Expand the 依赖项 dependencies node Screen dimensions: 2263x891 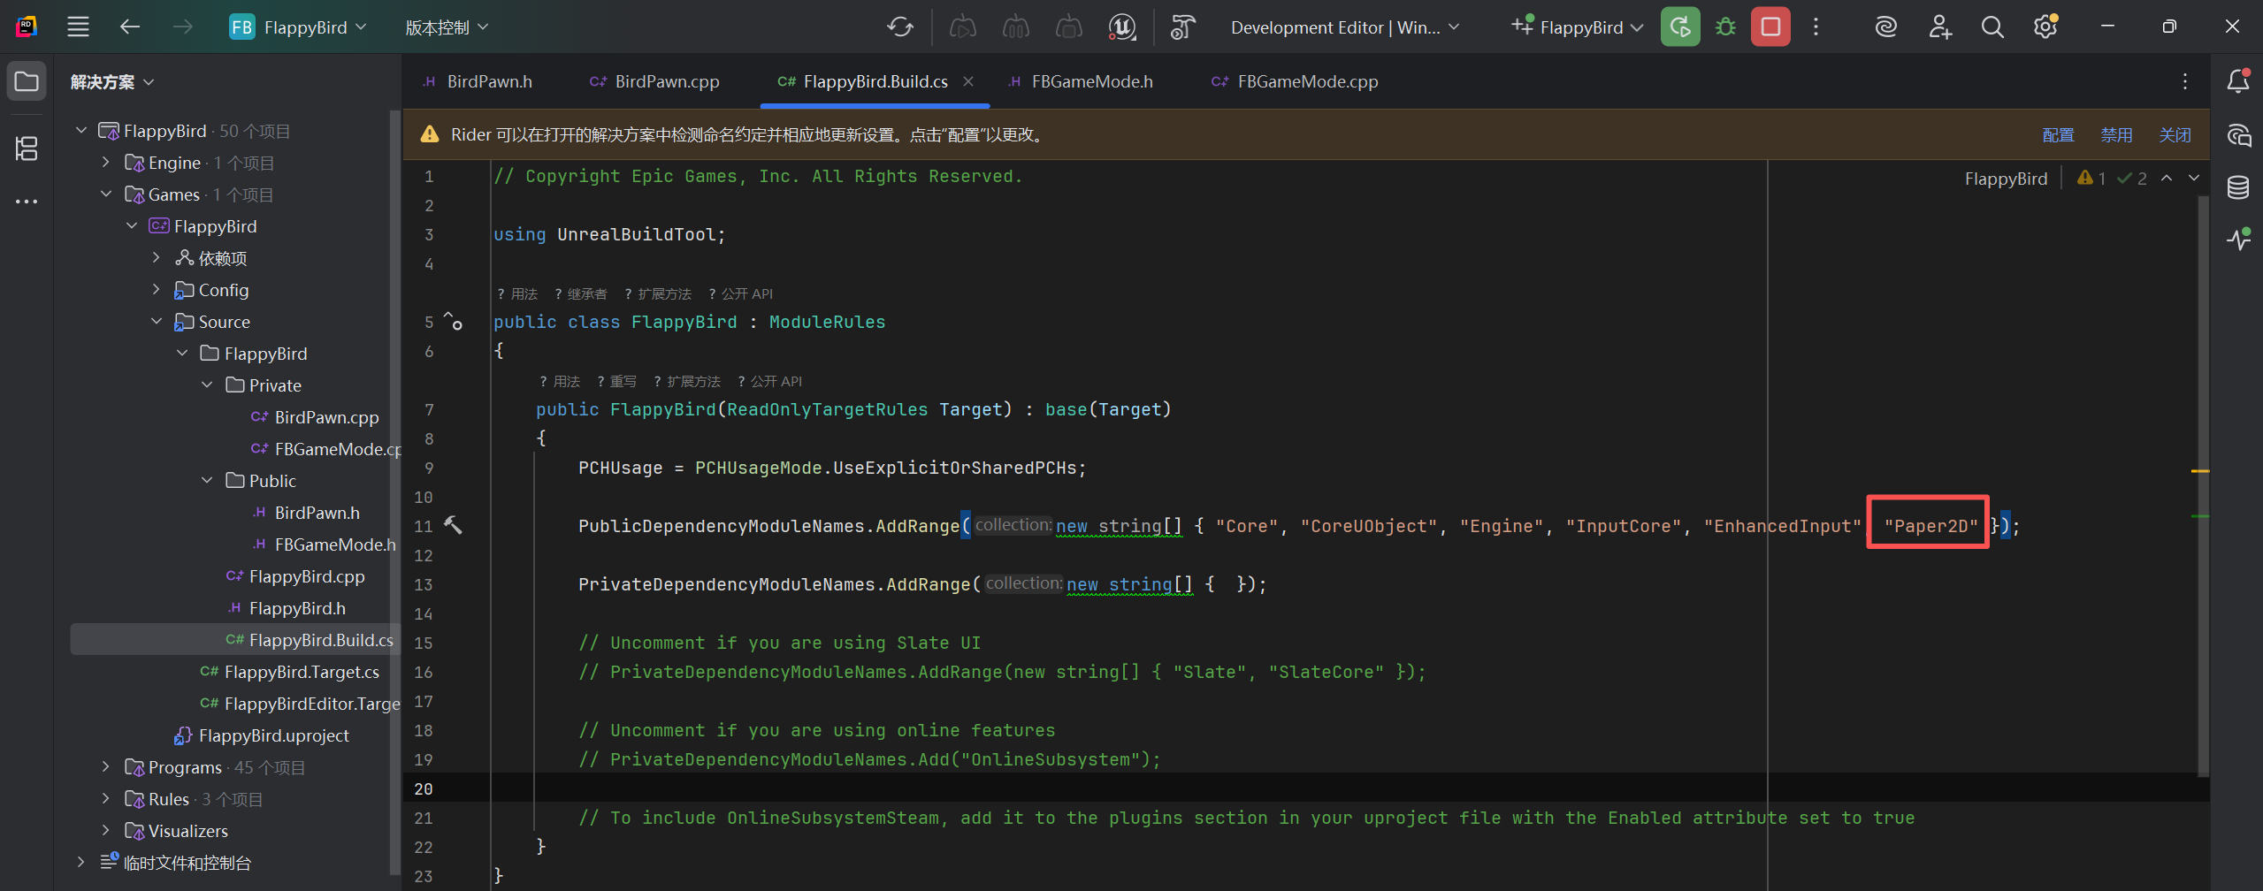click(156, 258)
